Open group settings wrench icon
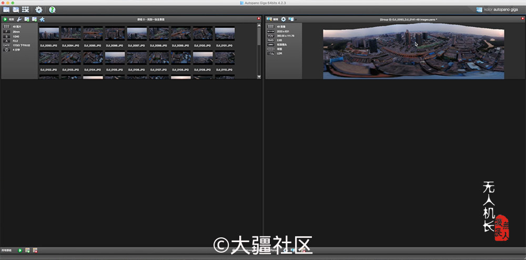The height and width of the screenshot is (260, 526). click(x=19, y=19)
